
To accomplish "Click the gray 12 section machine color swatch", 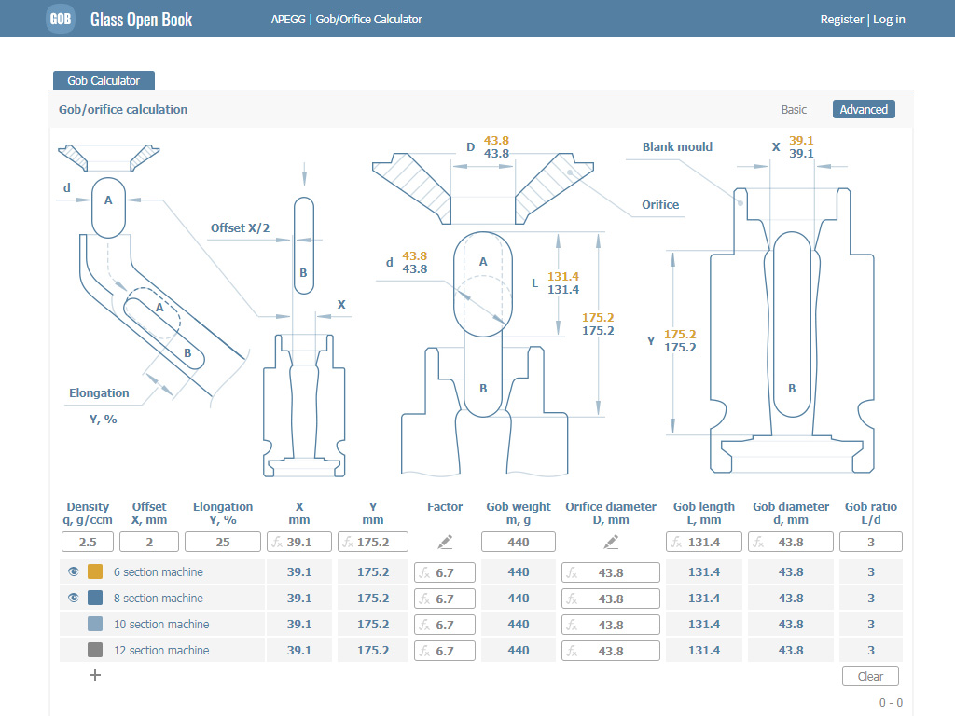I will coord(95,650).
